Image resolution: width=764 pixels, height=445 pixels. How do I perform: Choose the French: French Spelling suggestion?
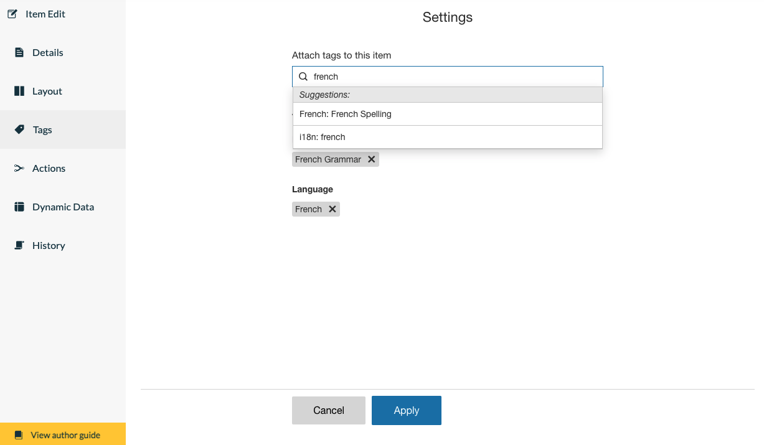[x=447, y=114]
